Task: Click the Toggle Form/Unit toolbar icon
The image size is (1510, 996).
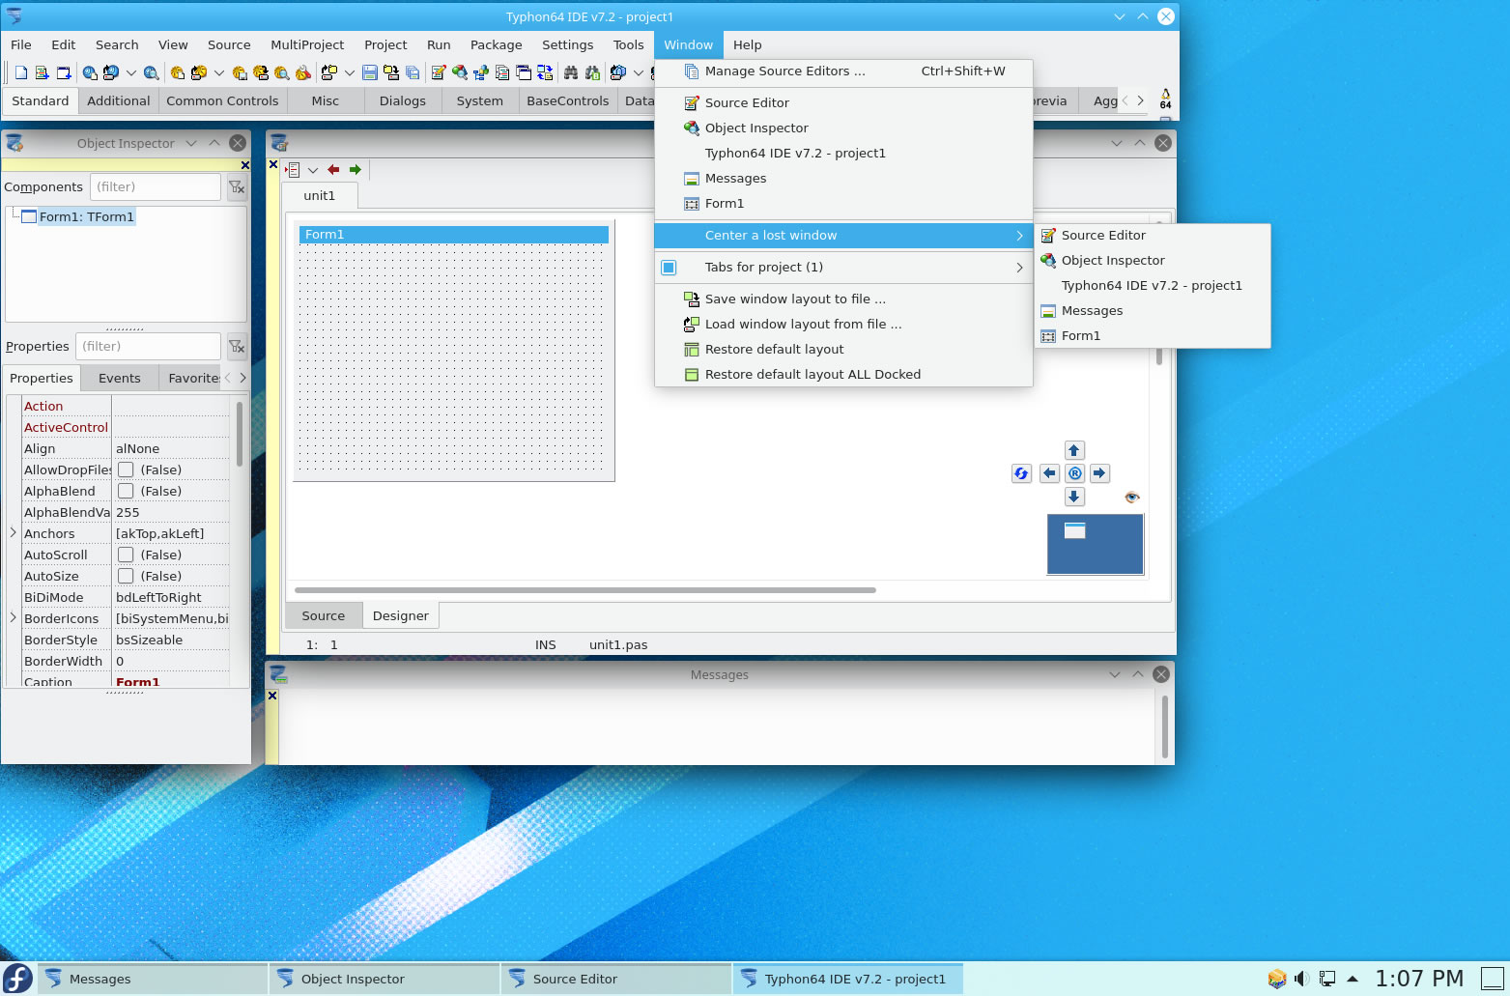Action: (x=544, y=72)
